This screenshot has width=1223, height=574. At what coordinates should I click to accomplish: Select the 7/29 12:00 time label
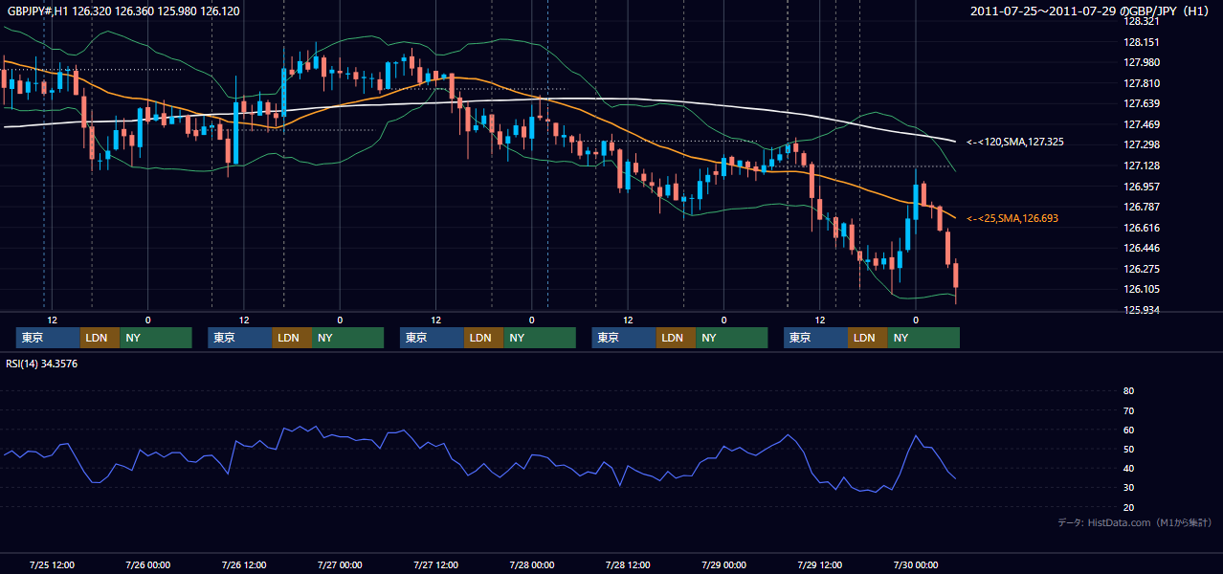click(x=820, y=564)
